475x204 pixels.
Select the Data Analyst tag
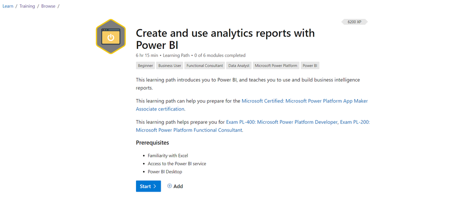coord(239,65)
